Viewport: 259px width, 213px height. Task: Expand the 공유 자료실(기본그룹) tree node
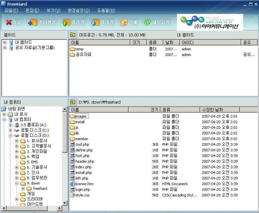[4, 48]
